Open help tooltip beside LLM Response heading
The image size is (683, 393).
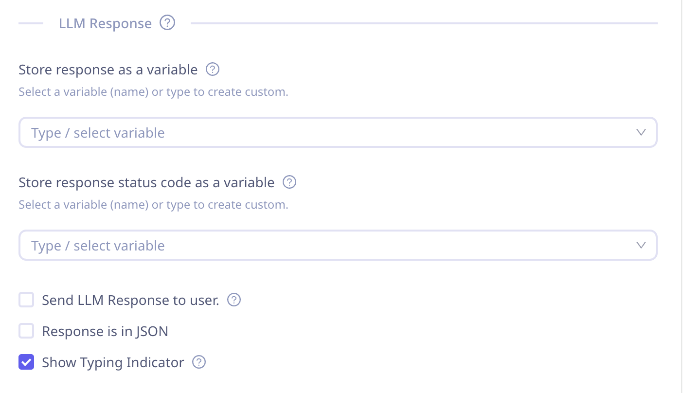coord(167,23)
